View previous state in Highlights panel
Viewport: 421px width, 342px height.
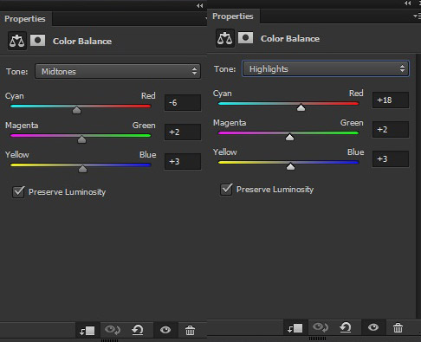(x=321, y=327)
